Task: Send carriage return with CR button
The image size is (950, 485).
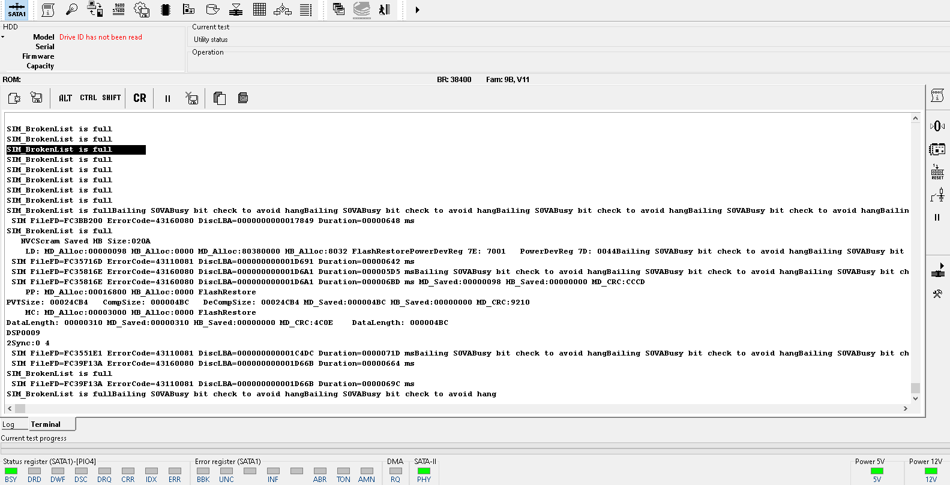Action: (140, 98)
